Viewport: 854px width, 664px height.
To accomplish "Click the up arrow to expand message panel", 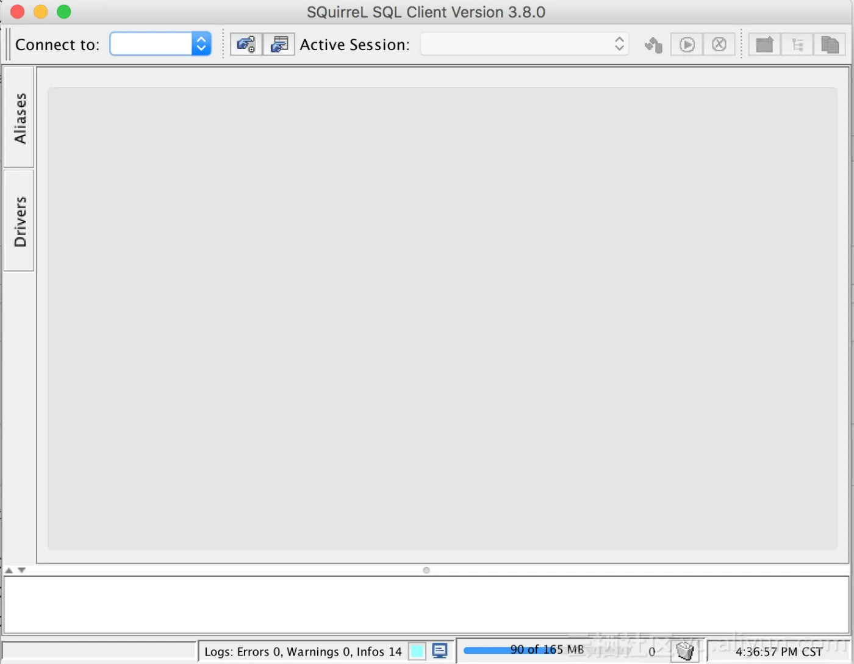I will (9, 570).
